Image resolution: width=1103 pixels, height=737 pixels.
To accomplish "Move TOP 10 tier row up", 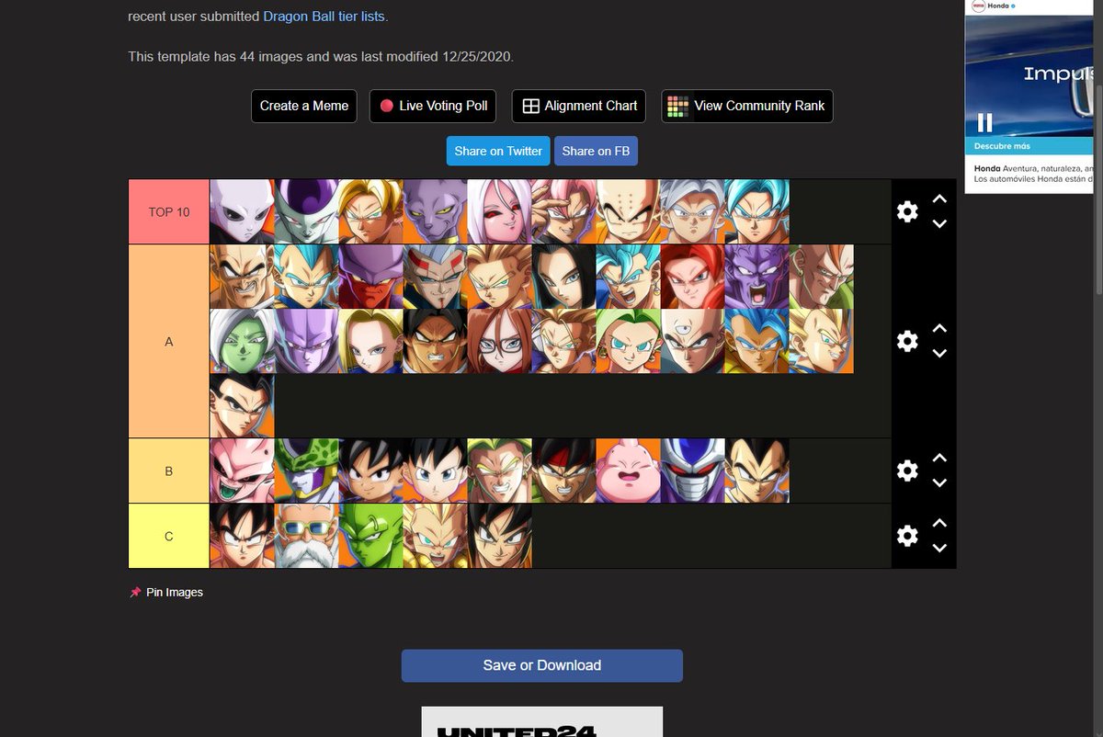I will tap(939, 198).
